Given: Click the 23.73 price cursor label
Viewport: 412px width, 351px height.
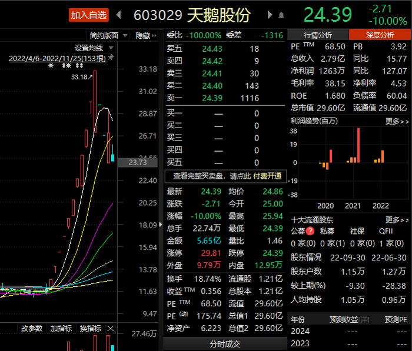Looking at the screenshot, I should tap(138, 162).
